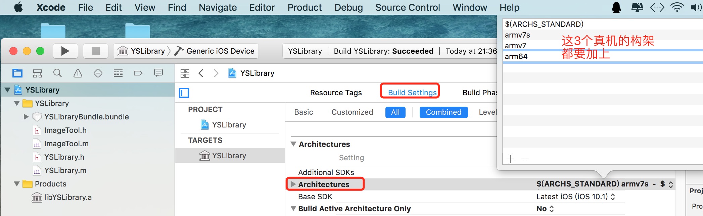703x216 pixels.
Task: Select ImageTool.m in navigator
Action: click(66, 144)
